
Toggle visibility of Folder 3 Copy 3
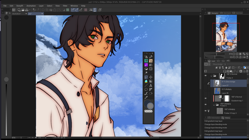(x=205, y=111)
